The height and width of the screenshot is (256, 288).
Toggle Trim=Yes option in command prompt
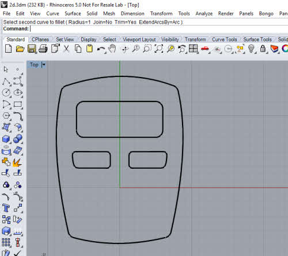pos(126,22)
